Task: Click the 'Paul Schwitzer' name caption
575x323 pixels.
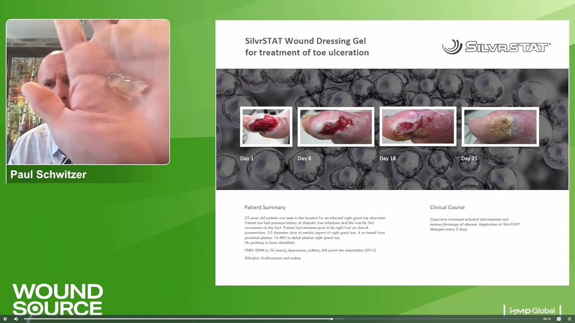Action: pyautogui.click(x=48, y=174)
